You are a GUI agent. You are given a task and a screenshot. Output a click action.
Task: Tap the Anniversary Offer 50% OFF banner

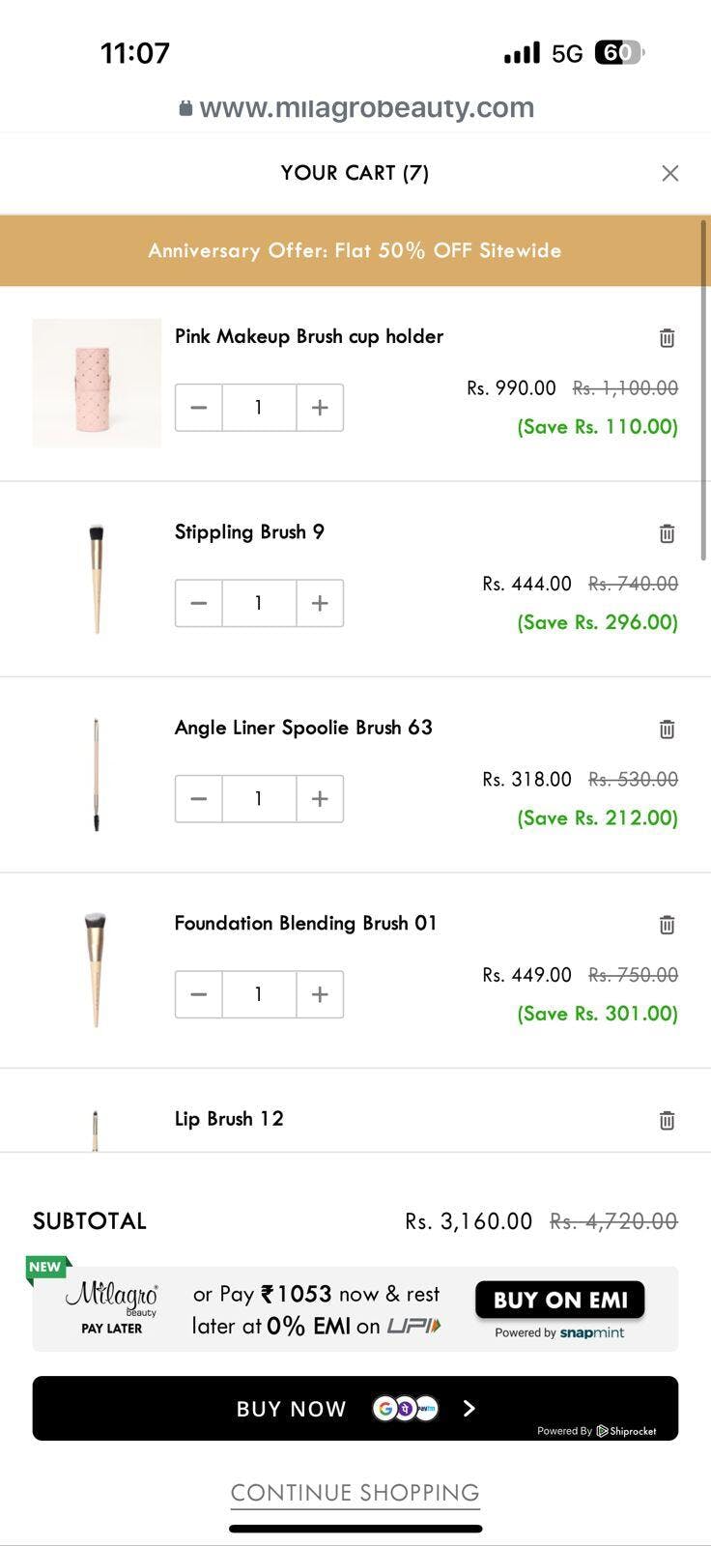[355, 250]
